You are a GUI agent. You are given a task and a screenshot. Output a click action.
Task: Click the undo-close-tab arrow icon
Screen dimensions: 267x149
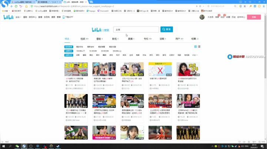click(x=20, y=6)
